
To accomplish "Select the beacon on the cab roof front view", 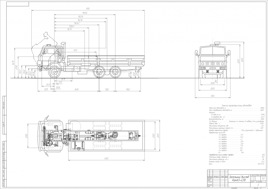I will point(217,43).
